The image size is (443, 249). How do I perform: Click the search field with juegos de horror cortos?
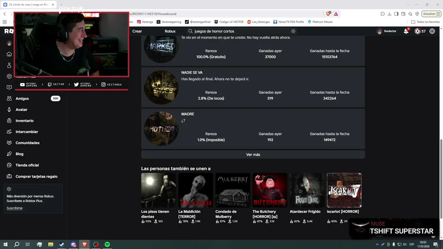pyautogui.click(x=242, y=31)
